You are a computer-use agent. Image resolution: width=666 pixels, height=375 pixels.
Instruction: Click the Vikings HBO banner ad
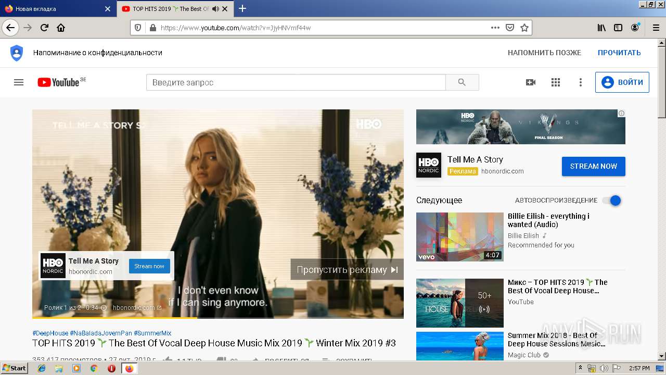[521, 127]
